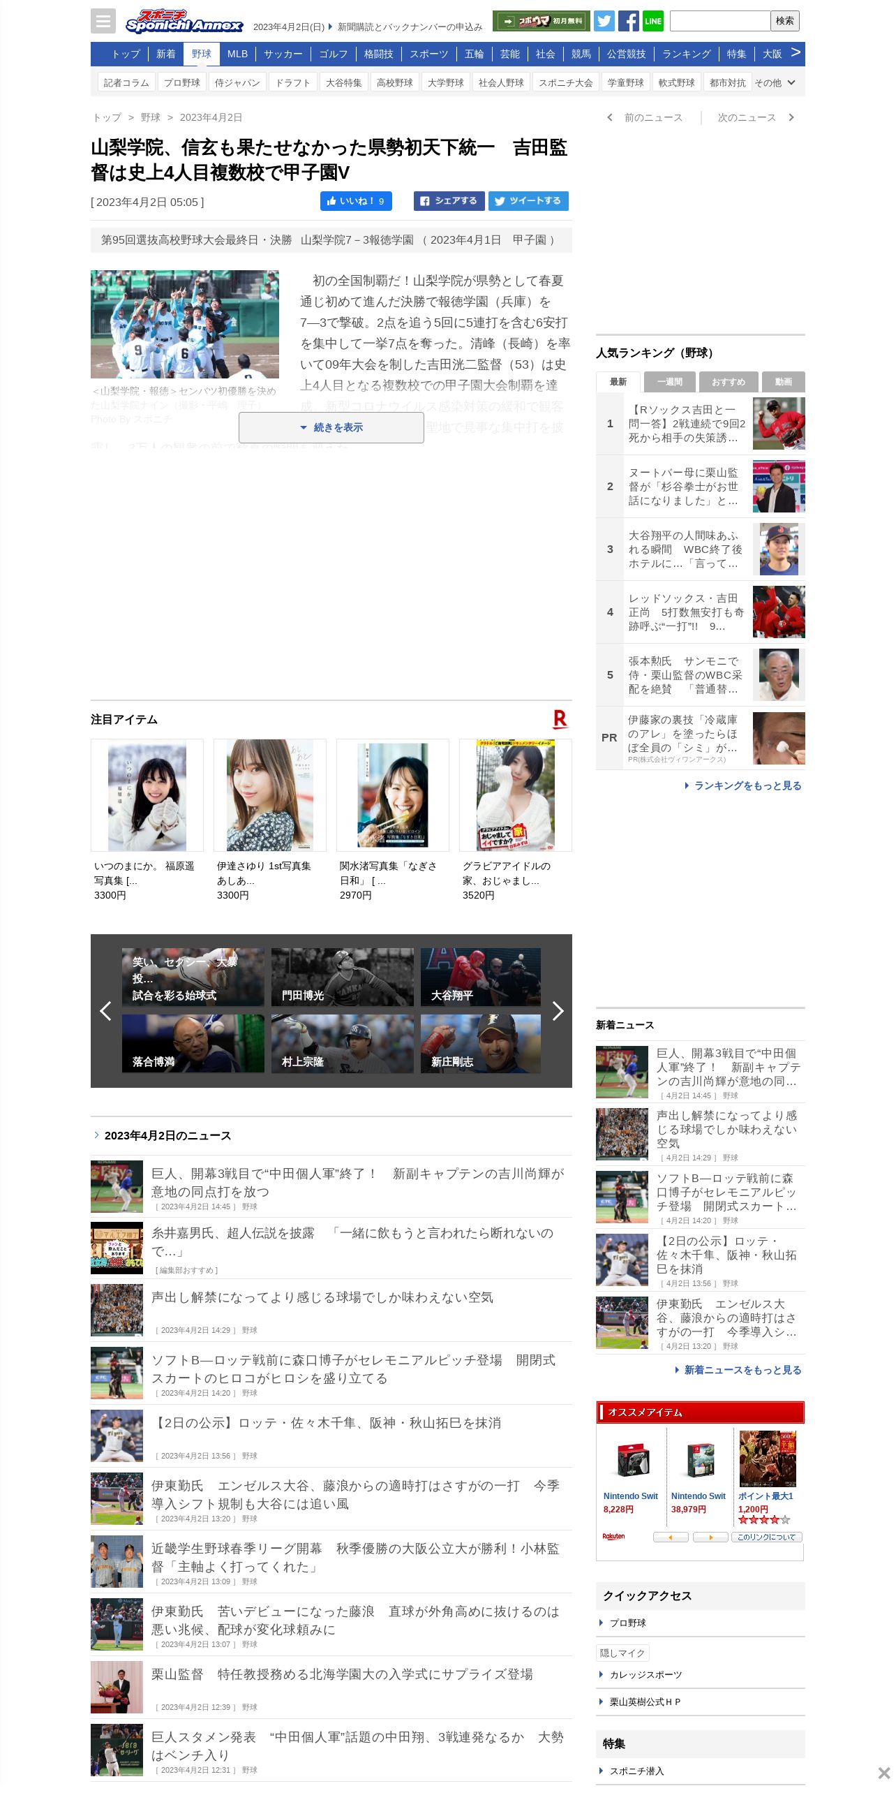Select the サッカー navigation tab

(283, 54)
